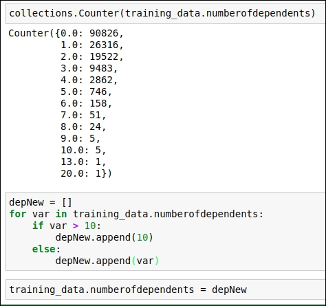
Task: Click the 'depNew.append(10)' line
Action: [x=104, y=237]
